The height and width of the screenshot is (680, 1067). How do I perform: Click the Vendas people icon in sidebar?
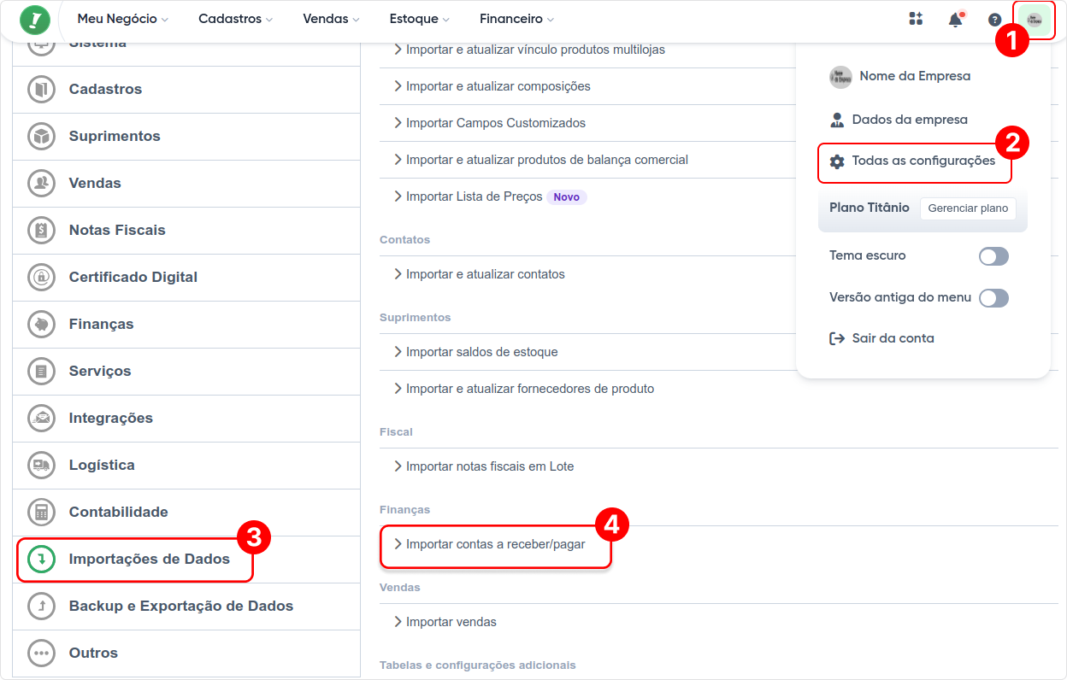click(41, 183)
